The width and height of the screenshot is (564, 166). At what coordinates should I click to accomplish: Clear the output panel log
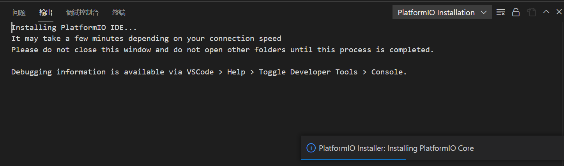pos(500,12)
